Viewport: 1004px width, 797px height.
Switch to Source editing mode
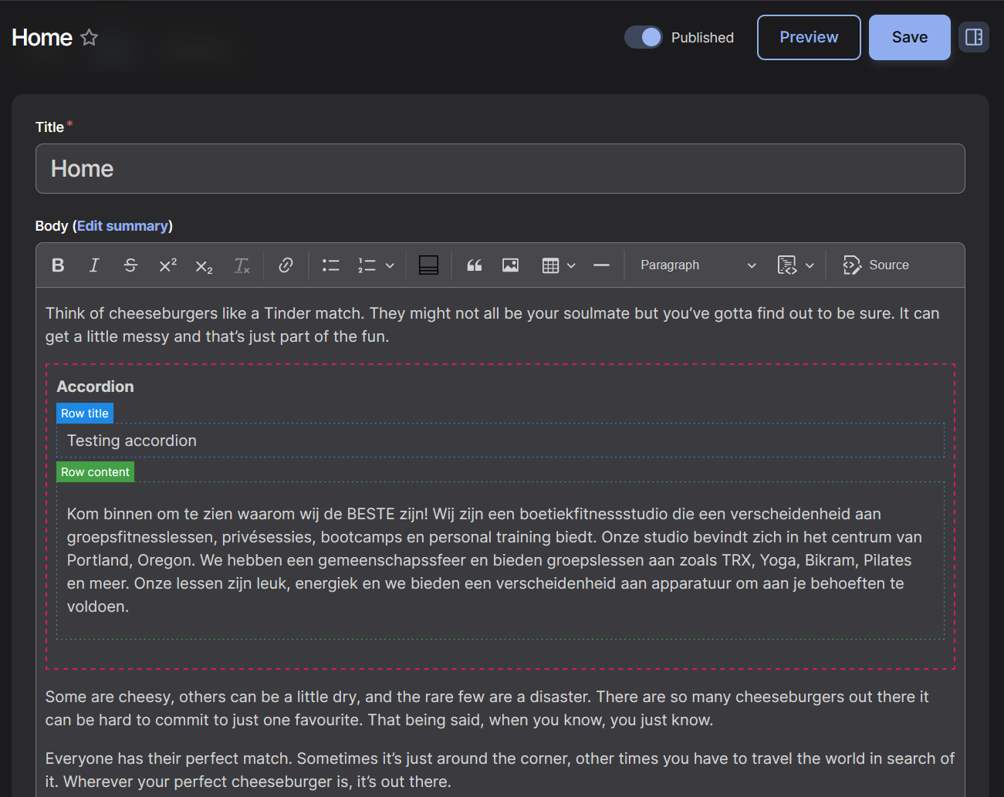876,265
